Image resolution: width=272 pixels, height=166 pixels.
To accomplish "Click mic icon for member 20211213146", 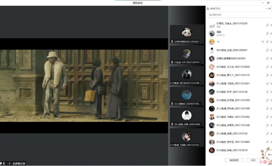I will pyautogui.click(x=267, y=125).
